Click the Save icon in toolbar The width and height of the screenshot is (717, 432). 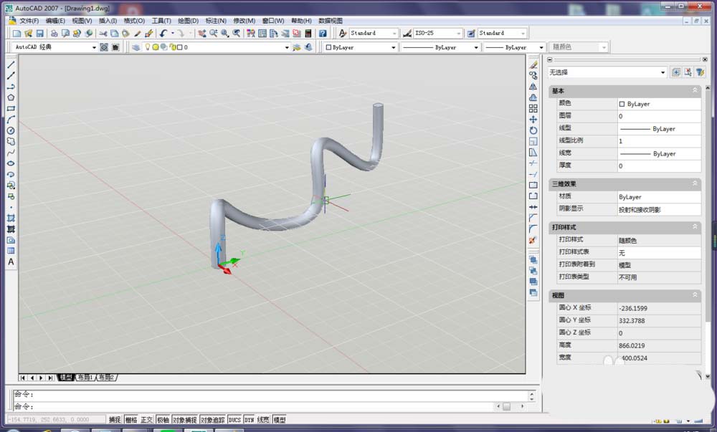point(40,34)
